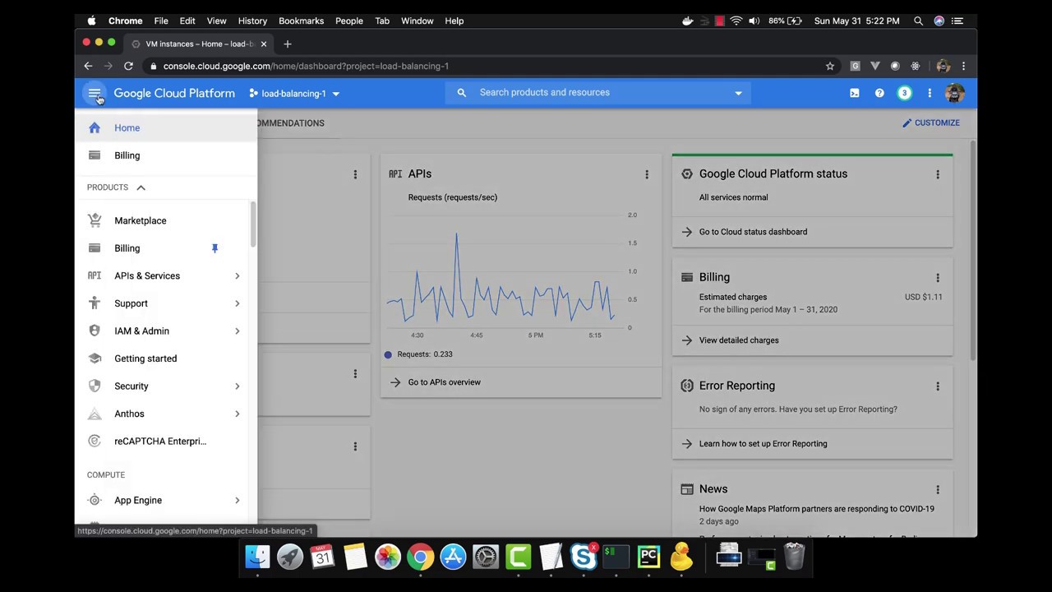Open Camtasia from the dock

tap(519, 557)
